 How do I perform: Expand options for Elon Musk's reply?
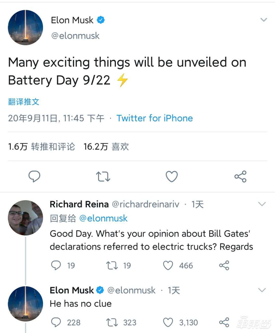pos(262,290)
